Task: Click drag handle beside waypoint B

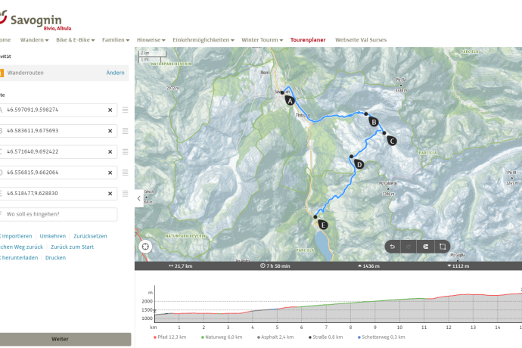Action: [126, 131]
